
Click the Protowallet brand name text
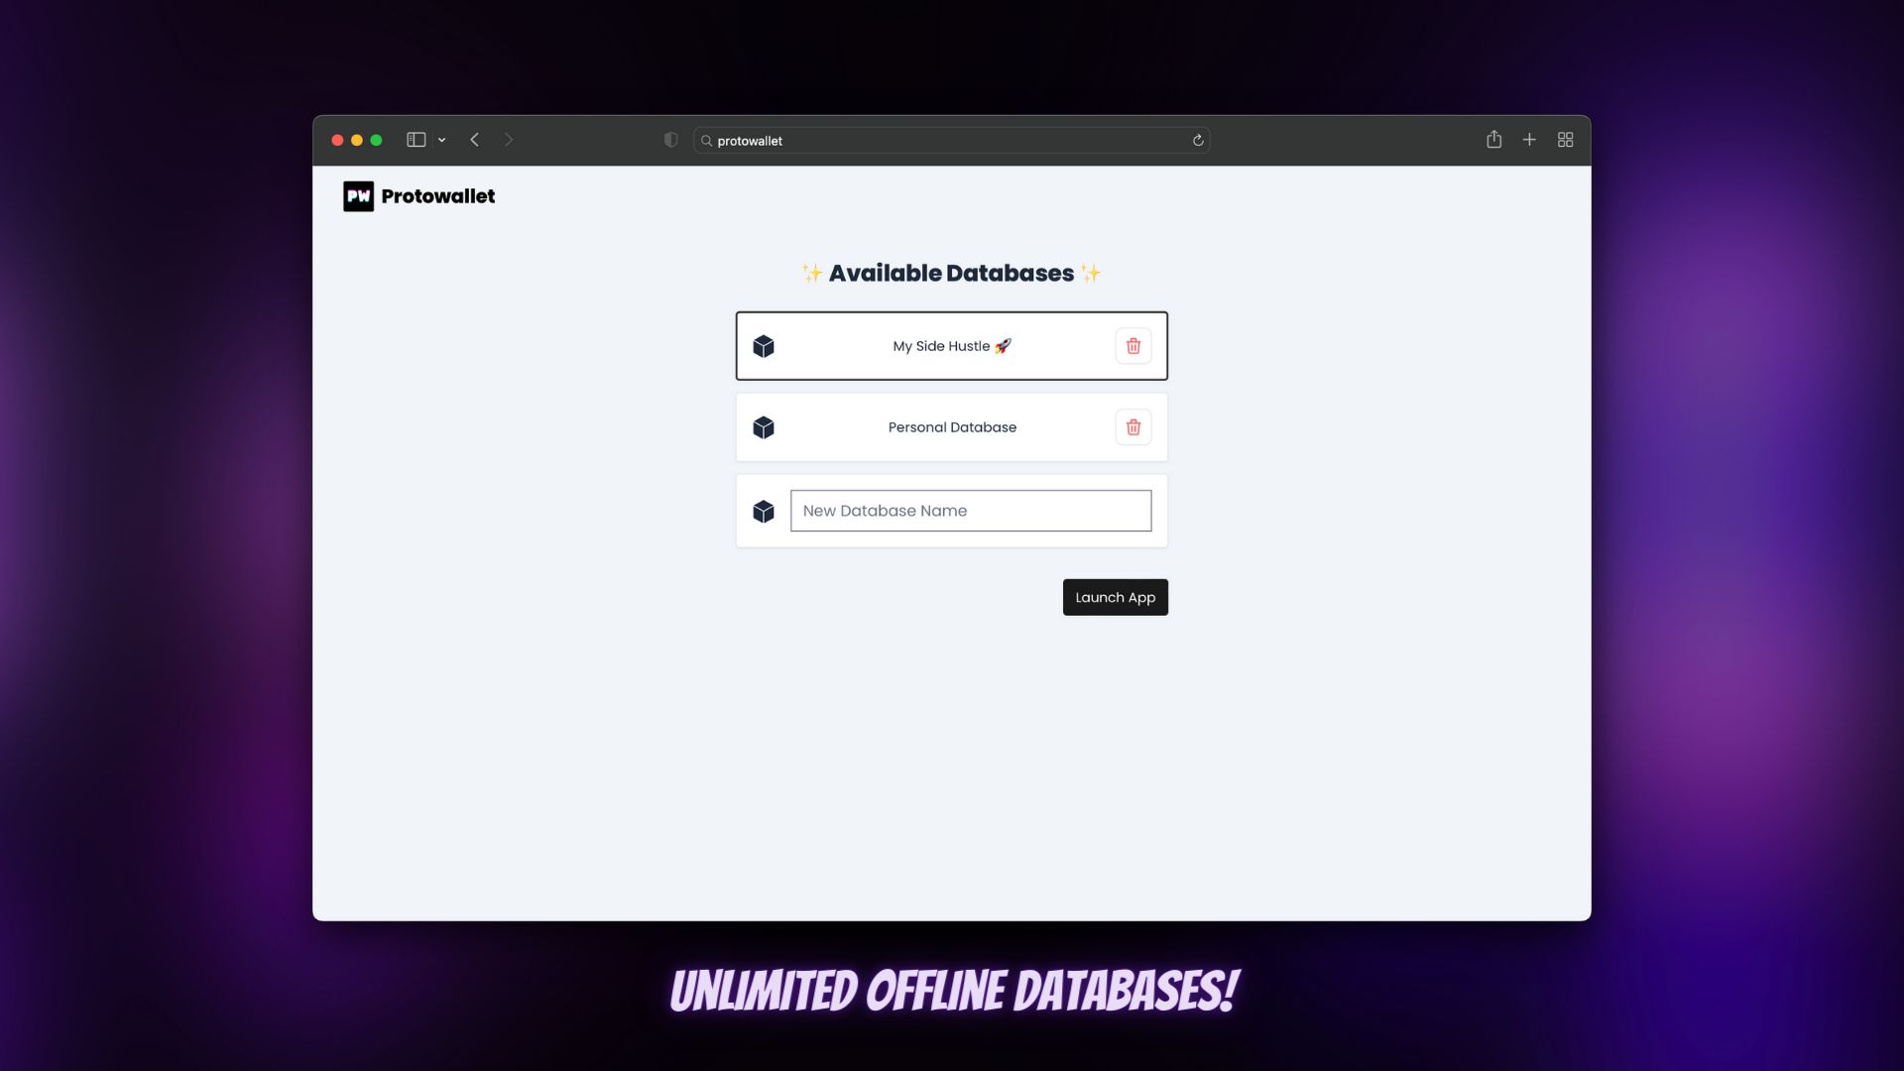point(438,196)
